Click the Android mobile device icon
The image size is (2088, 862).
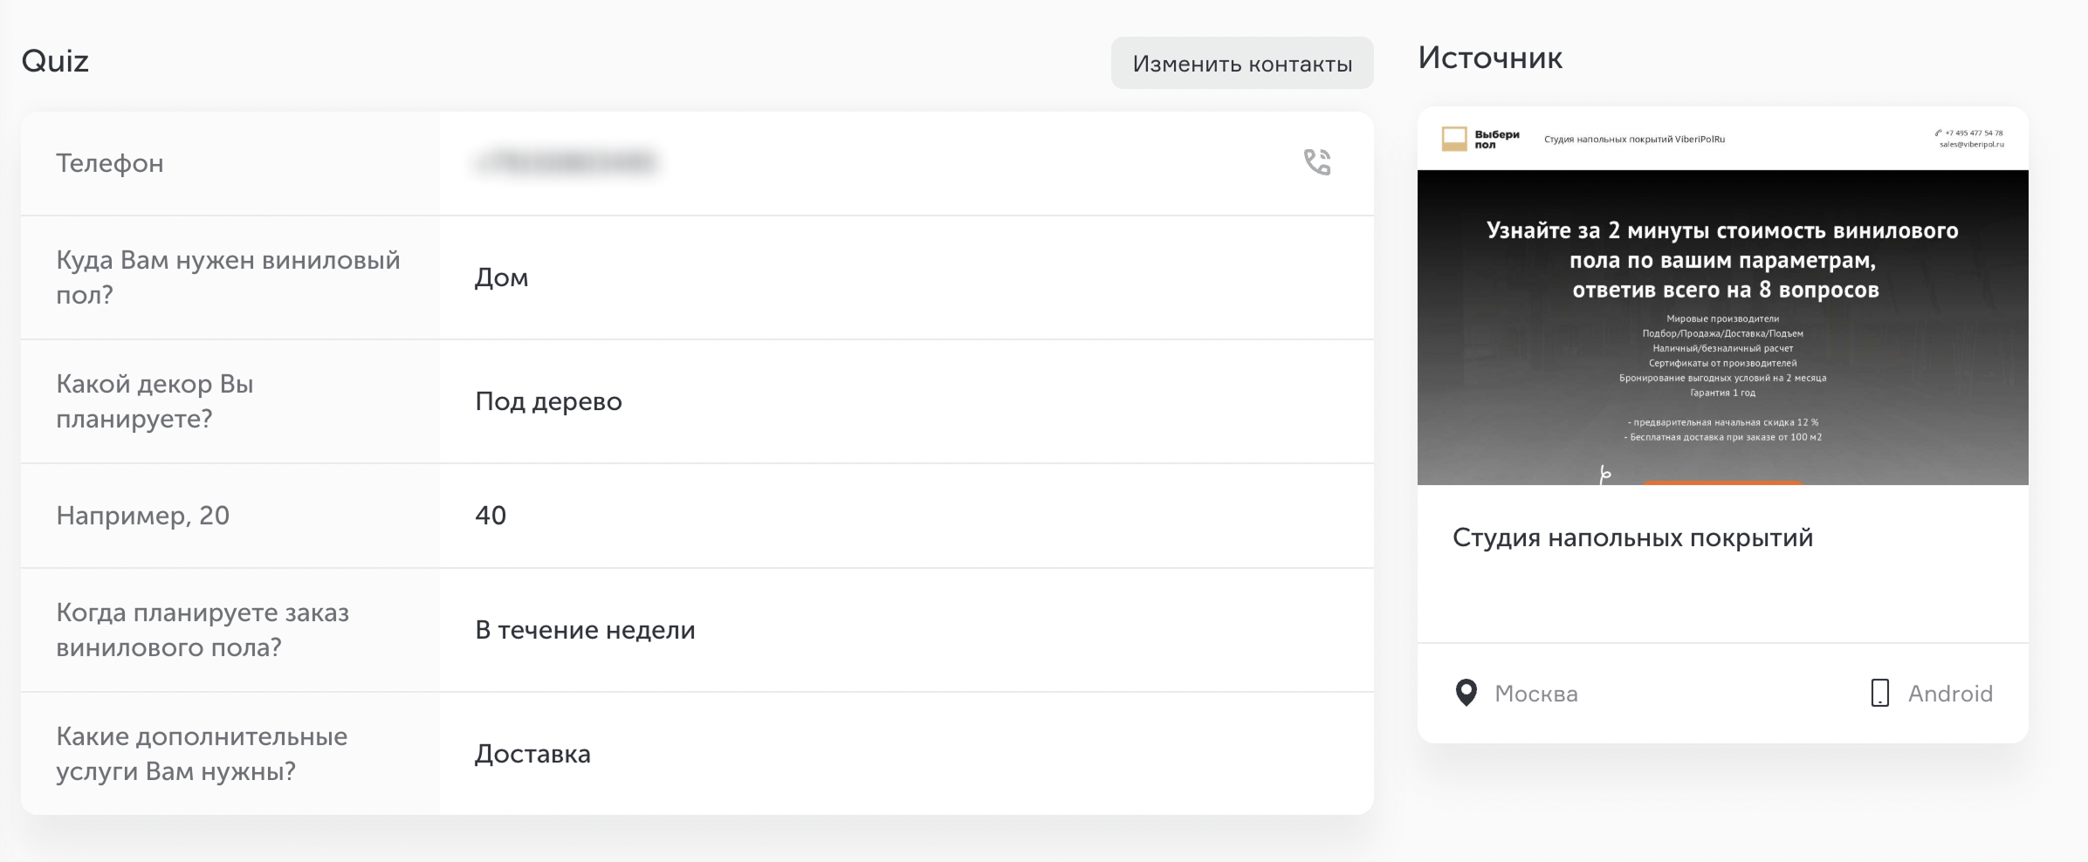point(1880,694)
